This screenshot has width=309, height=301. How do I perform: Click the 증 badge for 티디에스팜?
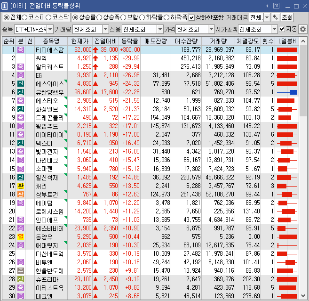click(21, 49)
